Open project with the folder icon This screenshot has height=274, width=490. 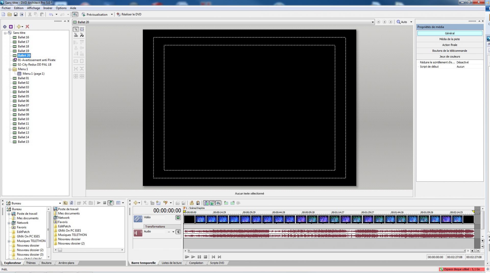[x=9, y=15]
